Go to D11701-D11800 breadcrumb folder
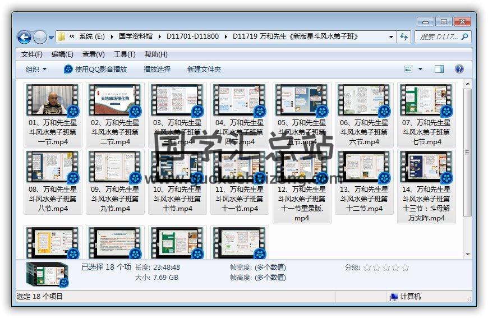 click(x=192, y=36)
